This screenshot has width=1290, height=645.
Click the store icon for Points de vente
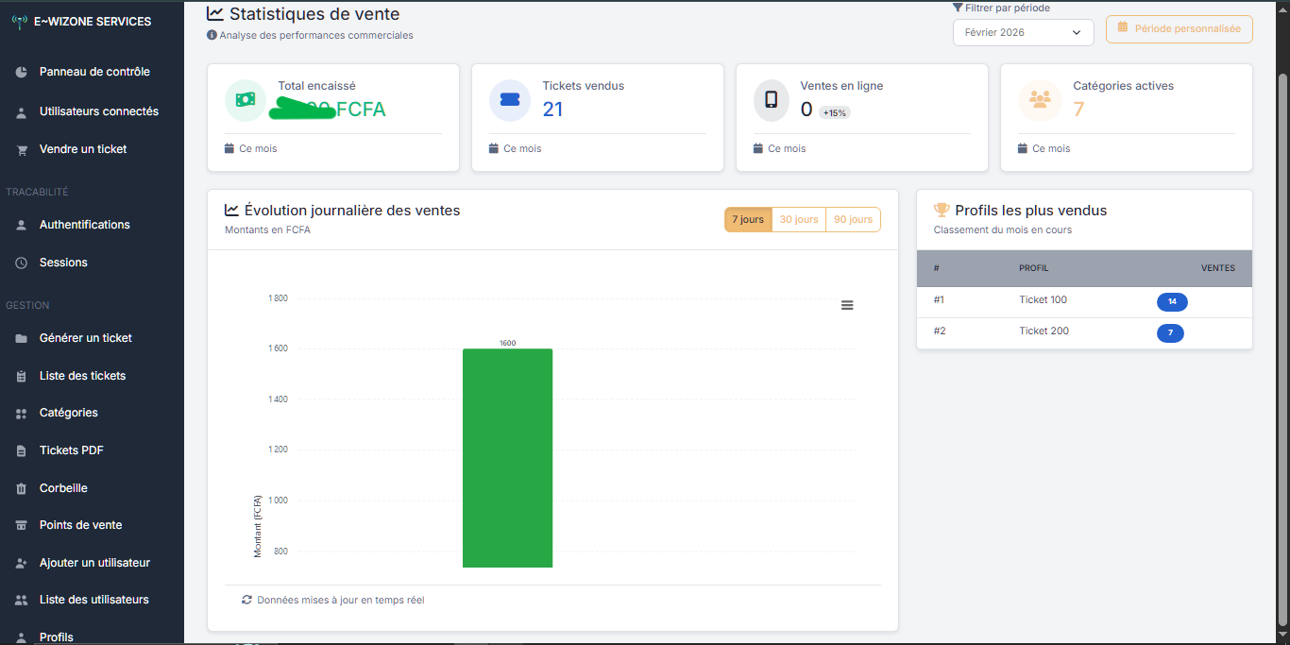(22, 526)
